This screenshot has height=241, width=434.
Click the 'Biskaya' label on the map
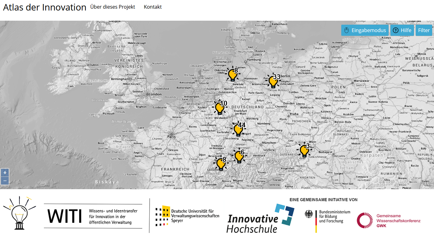pyautogui.click(x=107, y=182)
